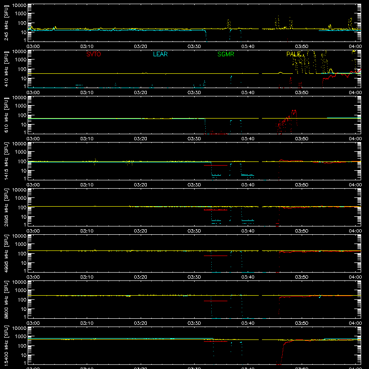
Task: Click 03:50 tick label below 4995 MHz panel
Action: click(x=302, y=277)
